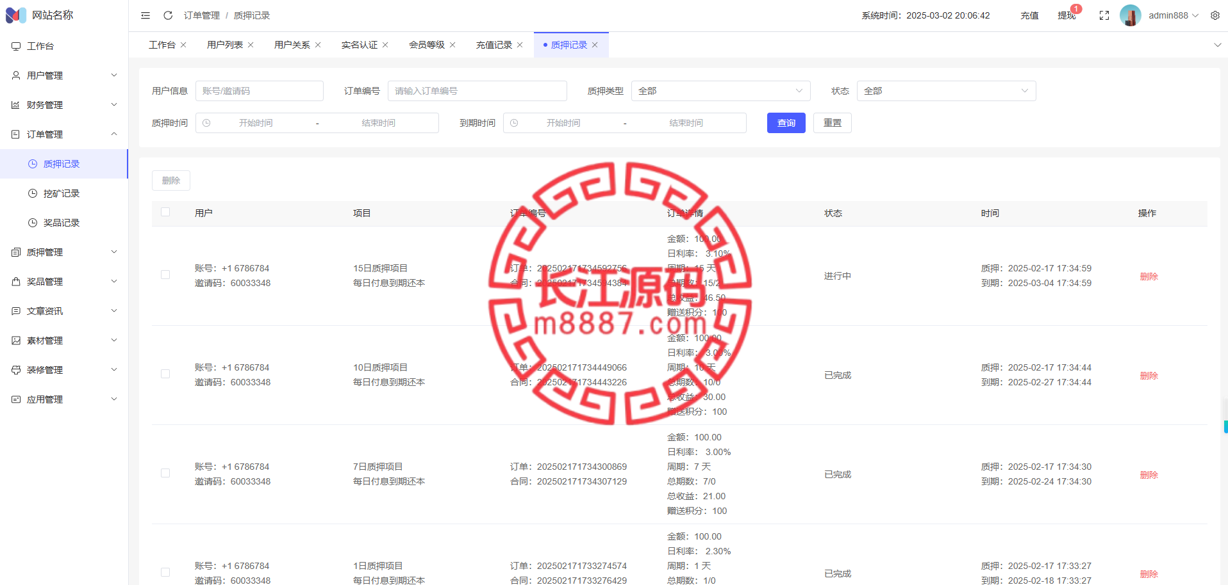
Task: Open the settings gear icon
Action: (1215, 15)
